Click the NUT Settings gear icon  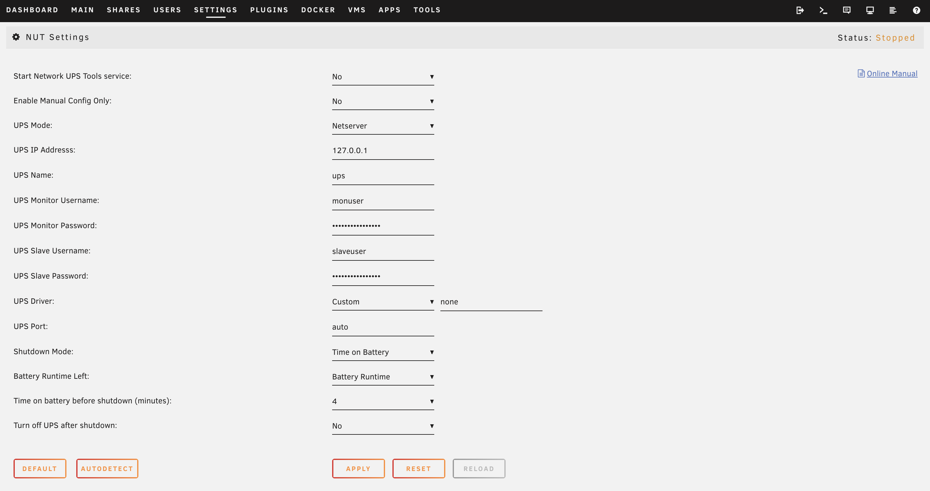coord(16,37)
